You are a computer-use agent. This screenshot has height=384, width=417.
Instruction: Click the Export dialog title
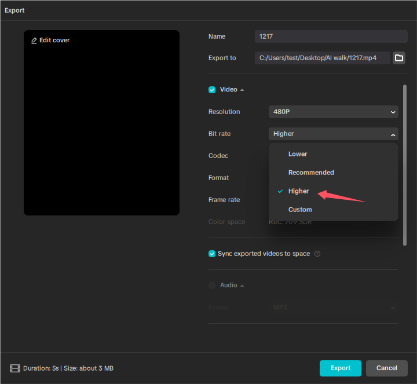[14, 10]
